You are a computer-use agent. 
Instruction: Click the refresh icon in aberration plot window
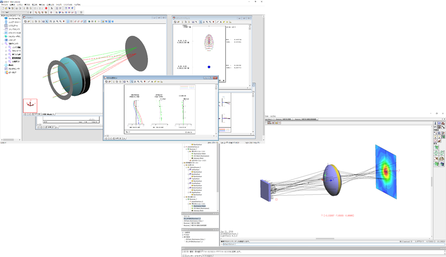click(x=106, y=81)
